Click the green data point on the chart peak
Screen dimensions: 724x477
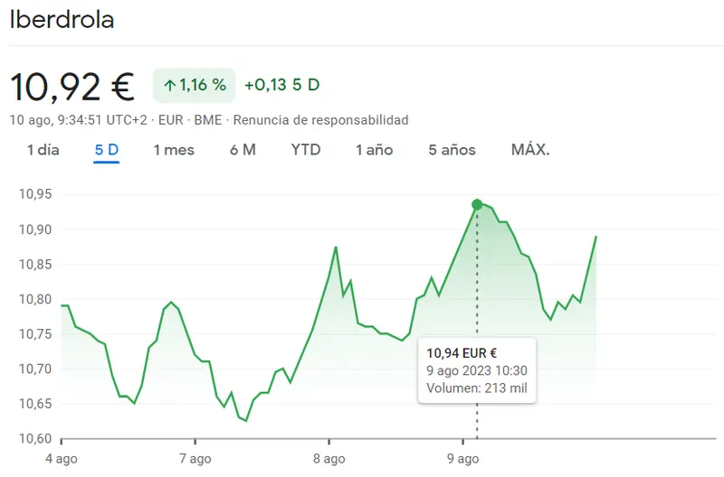point(477,205)
